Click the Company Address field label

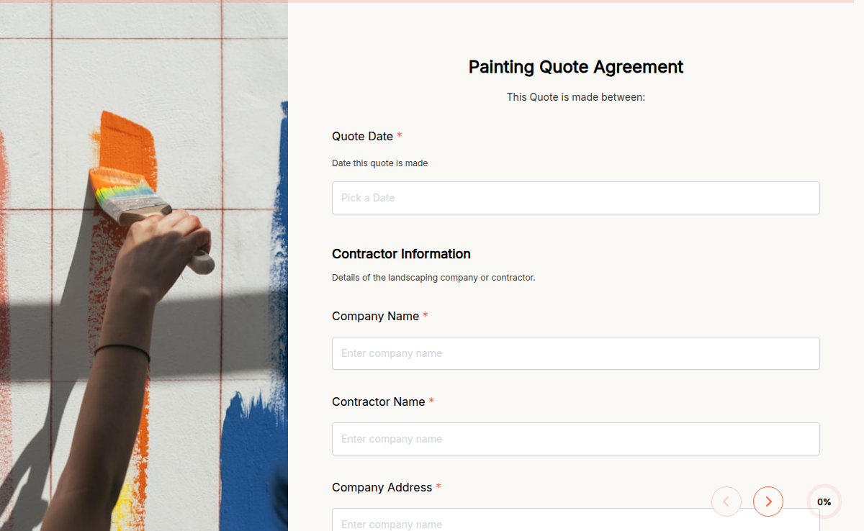(x=382, y=487)
